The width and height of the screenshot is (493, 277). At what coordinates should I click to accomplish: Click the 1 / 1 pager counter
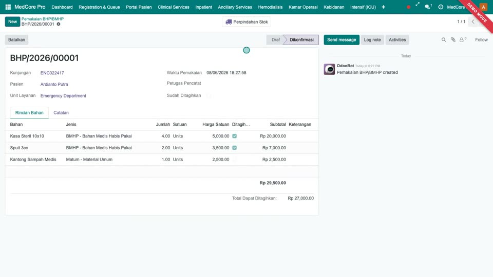point(461,22)
